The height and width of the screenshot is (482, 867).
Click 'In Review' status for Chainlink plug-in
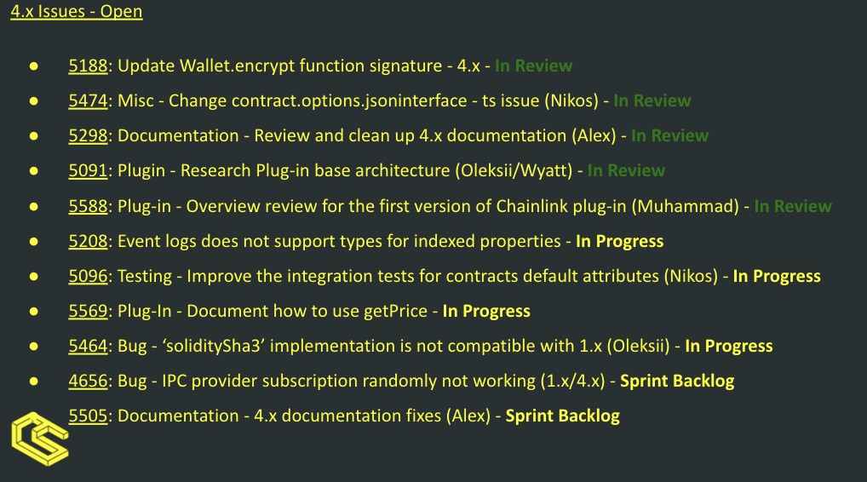[793, 206]
